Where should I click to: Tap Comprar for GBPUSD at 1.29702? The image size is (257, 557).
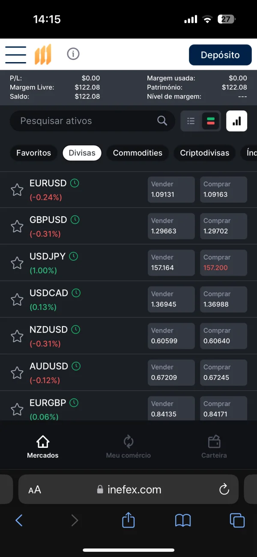coord(223,226)
